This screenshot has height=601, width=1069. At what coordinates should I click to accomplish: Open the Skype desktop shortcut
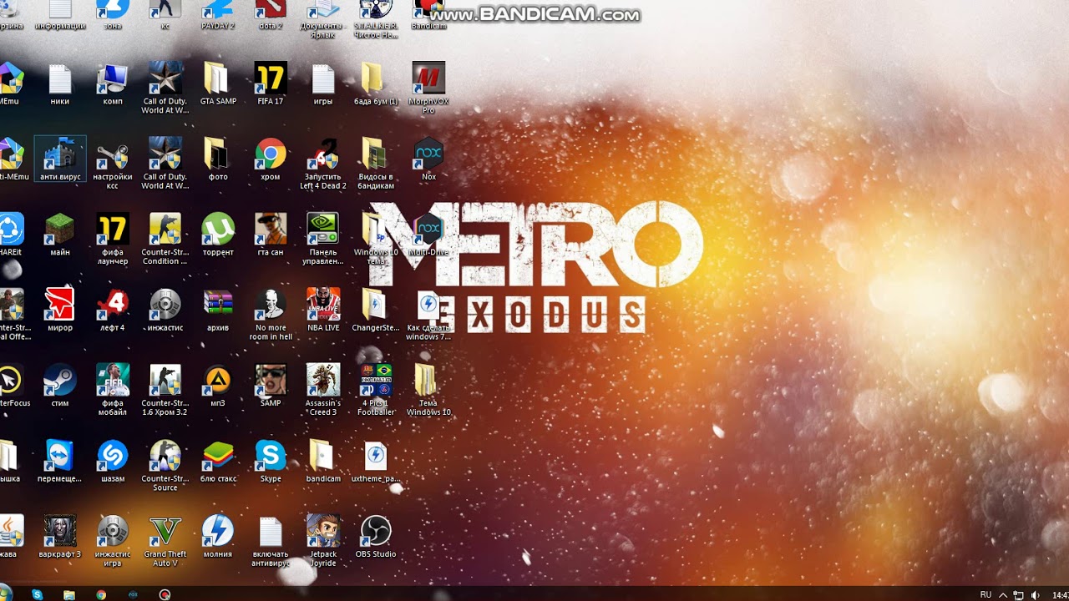pos(271,462)
